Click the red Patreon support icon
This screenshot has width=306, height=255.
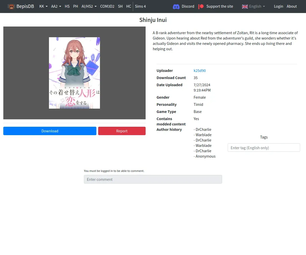point(201,6)
